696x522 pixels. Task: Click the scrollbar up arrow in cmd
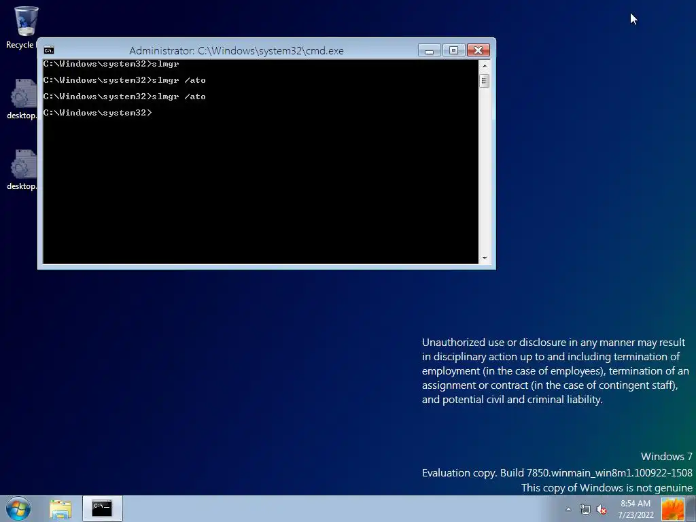tap(484, 66)
